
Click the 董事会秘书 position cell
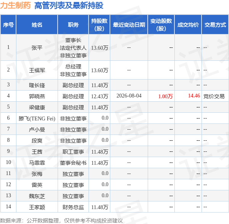click(73, 163)
